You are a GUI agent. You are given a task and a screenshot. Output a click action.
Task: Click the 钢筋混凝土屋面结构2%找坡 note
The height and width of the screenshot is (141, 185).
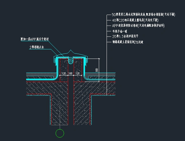coord(128,42)
